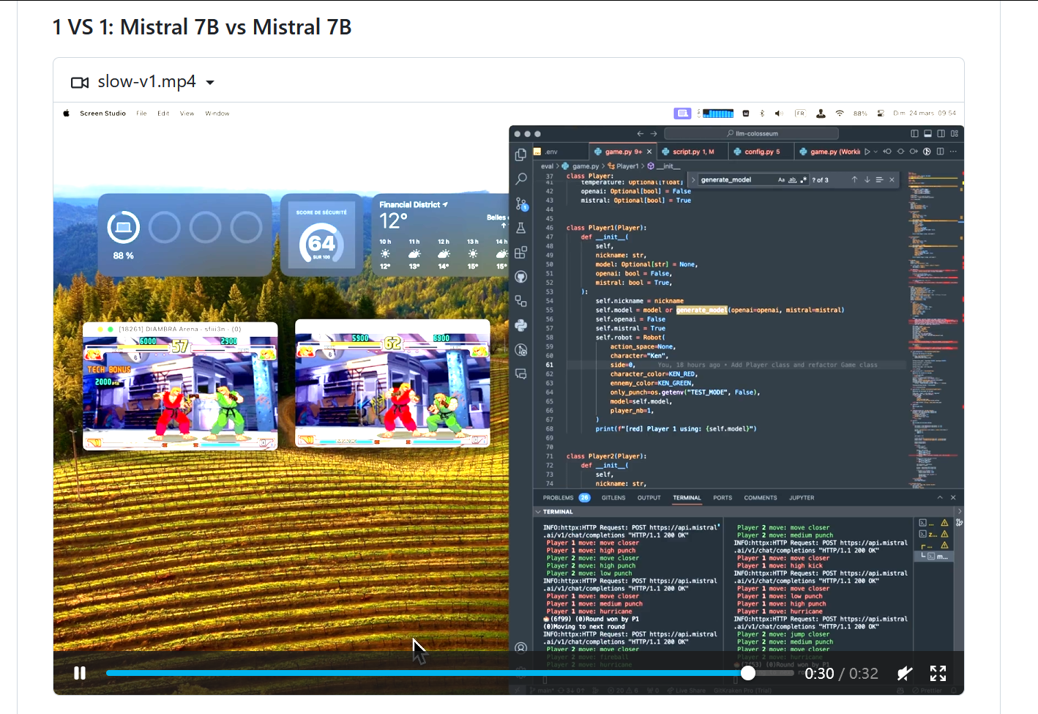Open the OUTPUT panel tab
The height and width of the screenshot is (714, 1038).
649,498
